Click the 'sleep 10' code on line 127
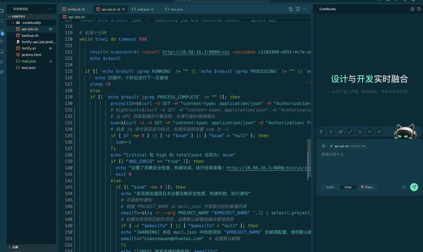The image size is (423, 252). click(x=100, y=84)
